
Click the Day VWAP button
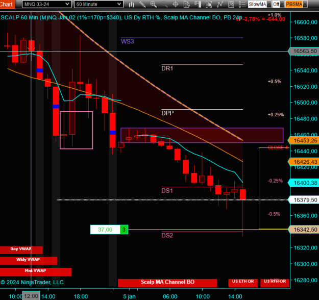21,250
